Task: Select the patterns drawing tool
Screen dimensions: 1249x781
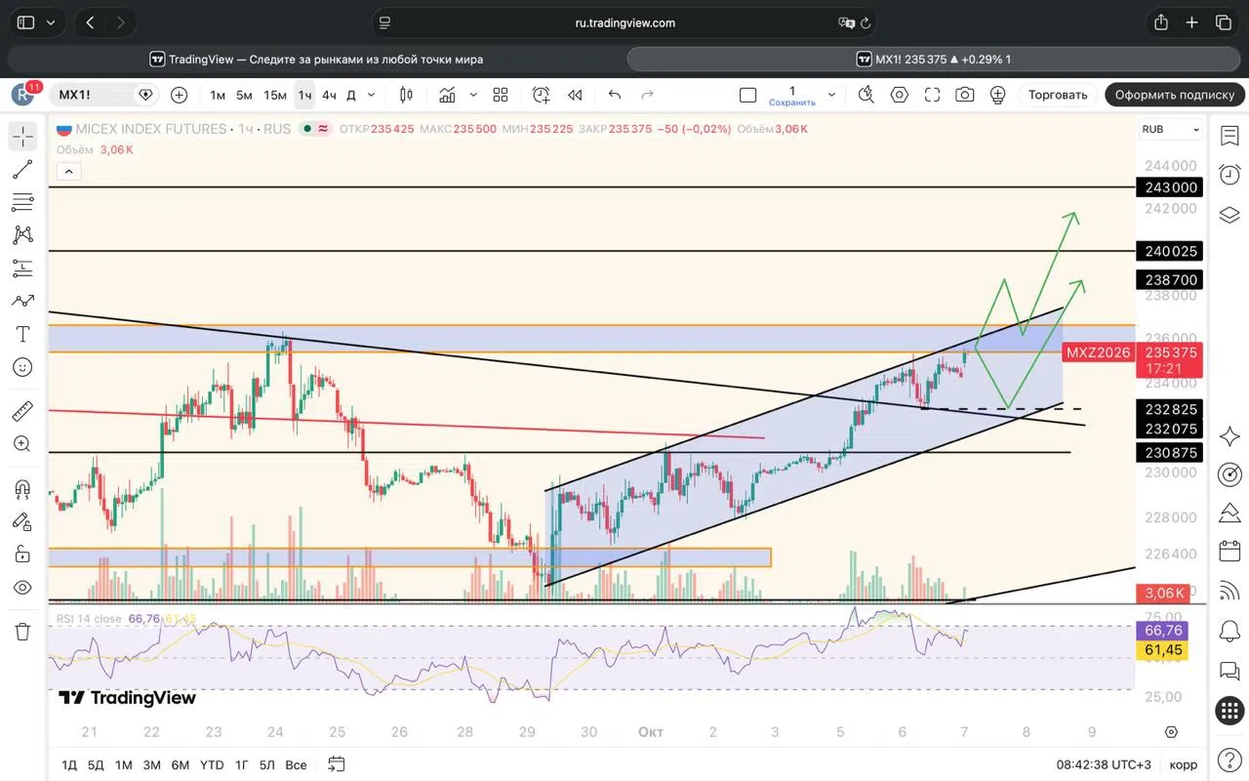Action: (x=22, y=235)
